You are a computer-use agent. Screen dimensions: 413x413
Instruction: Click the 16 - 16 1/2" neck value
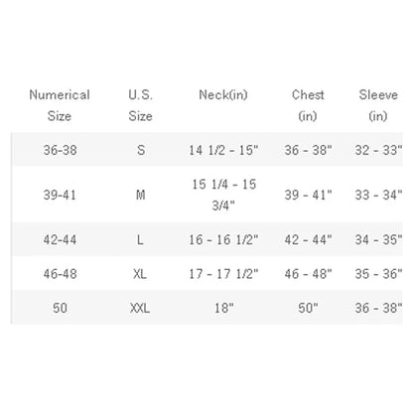pyautogui.click(x=223, y=239)
